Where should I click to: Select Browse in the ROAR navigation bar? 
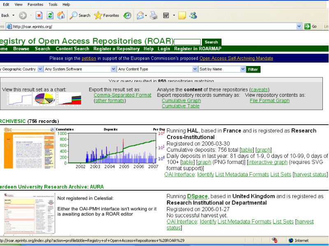[x=21, y=48]
